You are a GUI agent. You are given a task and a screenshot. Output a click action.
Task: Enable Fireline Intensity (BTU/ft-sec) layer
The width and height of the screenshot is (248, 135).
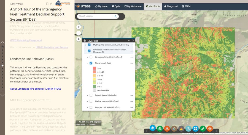pyautogui.click(x=91, y=101)
